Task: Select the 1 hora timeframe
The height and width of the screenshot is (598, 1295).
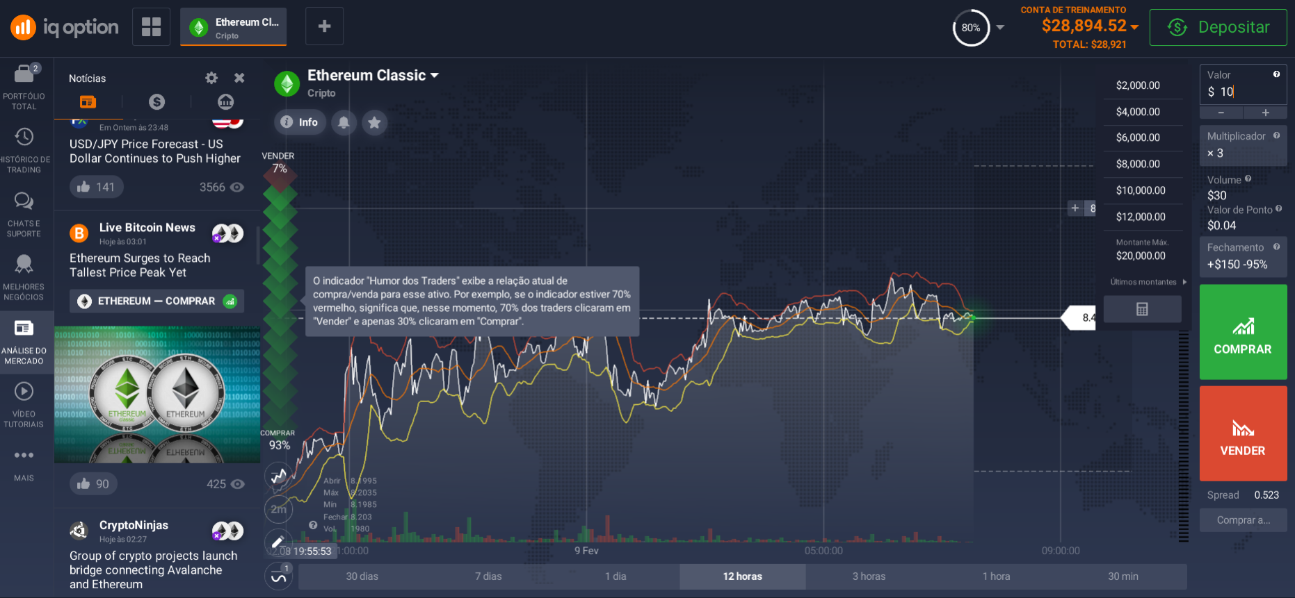Action: 996,576
